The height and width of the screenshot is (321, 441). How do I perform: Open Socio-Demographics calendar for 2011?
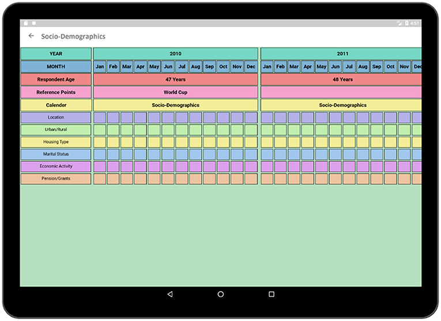coord(341,105)
